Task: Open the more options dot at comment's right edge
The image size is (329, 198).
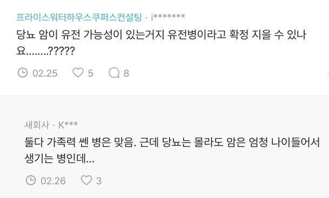Action: tap(328, 74)
